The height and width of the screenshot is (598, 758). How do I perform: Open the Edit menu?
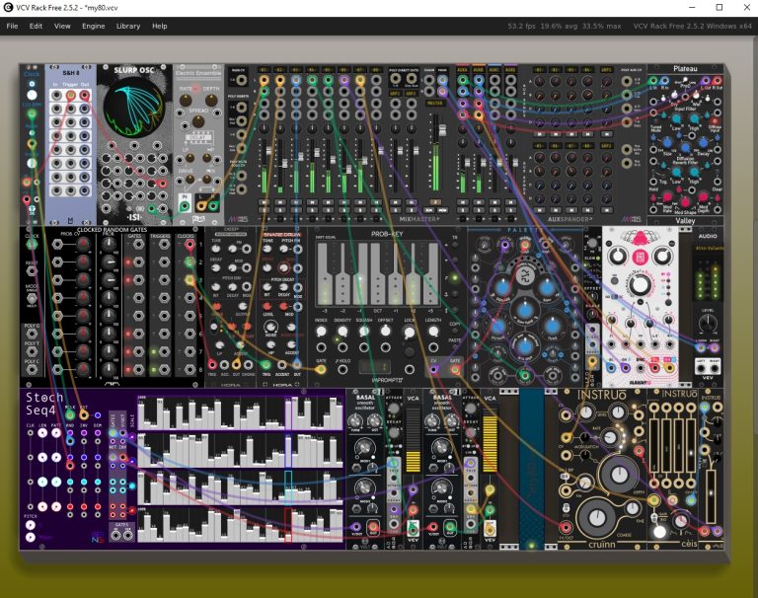tap(36, 26)
